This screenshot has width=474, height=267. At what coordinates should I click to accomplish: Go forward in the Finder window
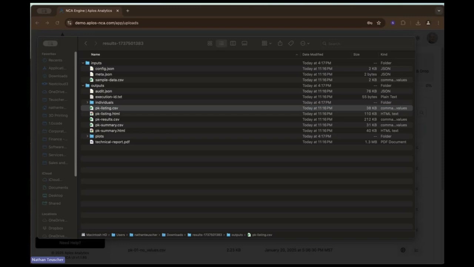point(95,43)
